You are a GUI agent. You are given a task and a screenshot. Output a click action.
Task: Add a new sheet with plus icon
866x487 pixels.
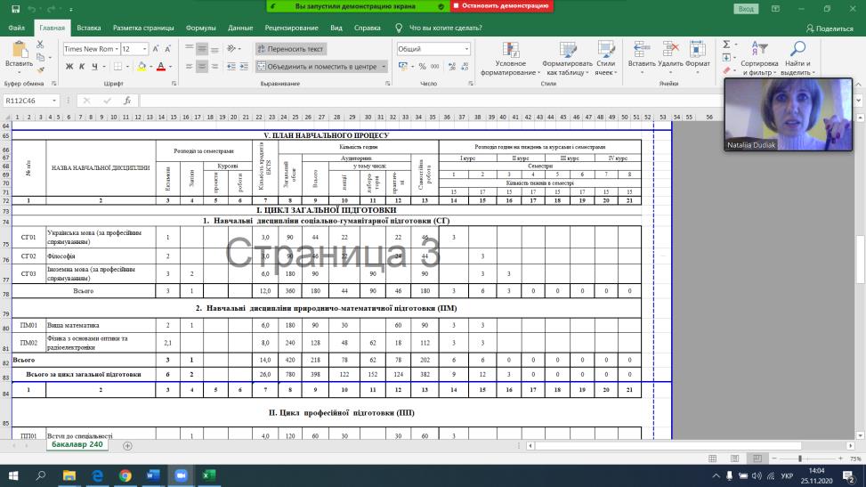tap(127, 445)
